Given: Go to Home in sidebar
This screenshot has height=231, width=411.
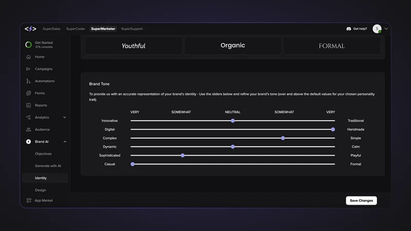Looking at the screenshot, I should [x=40, y=57].
